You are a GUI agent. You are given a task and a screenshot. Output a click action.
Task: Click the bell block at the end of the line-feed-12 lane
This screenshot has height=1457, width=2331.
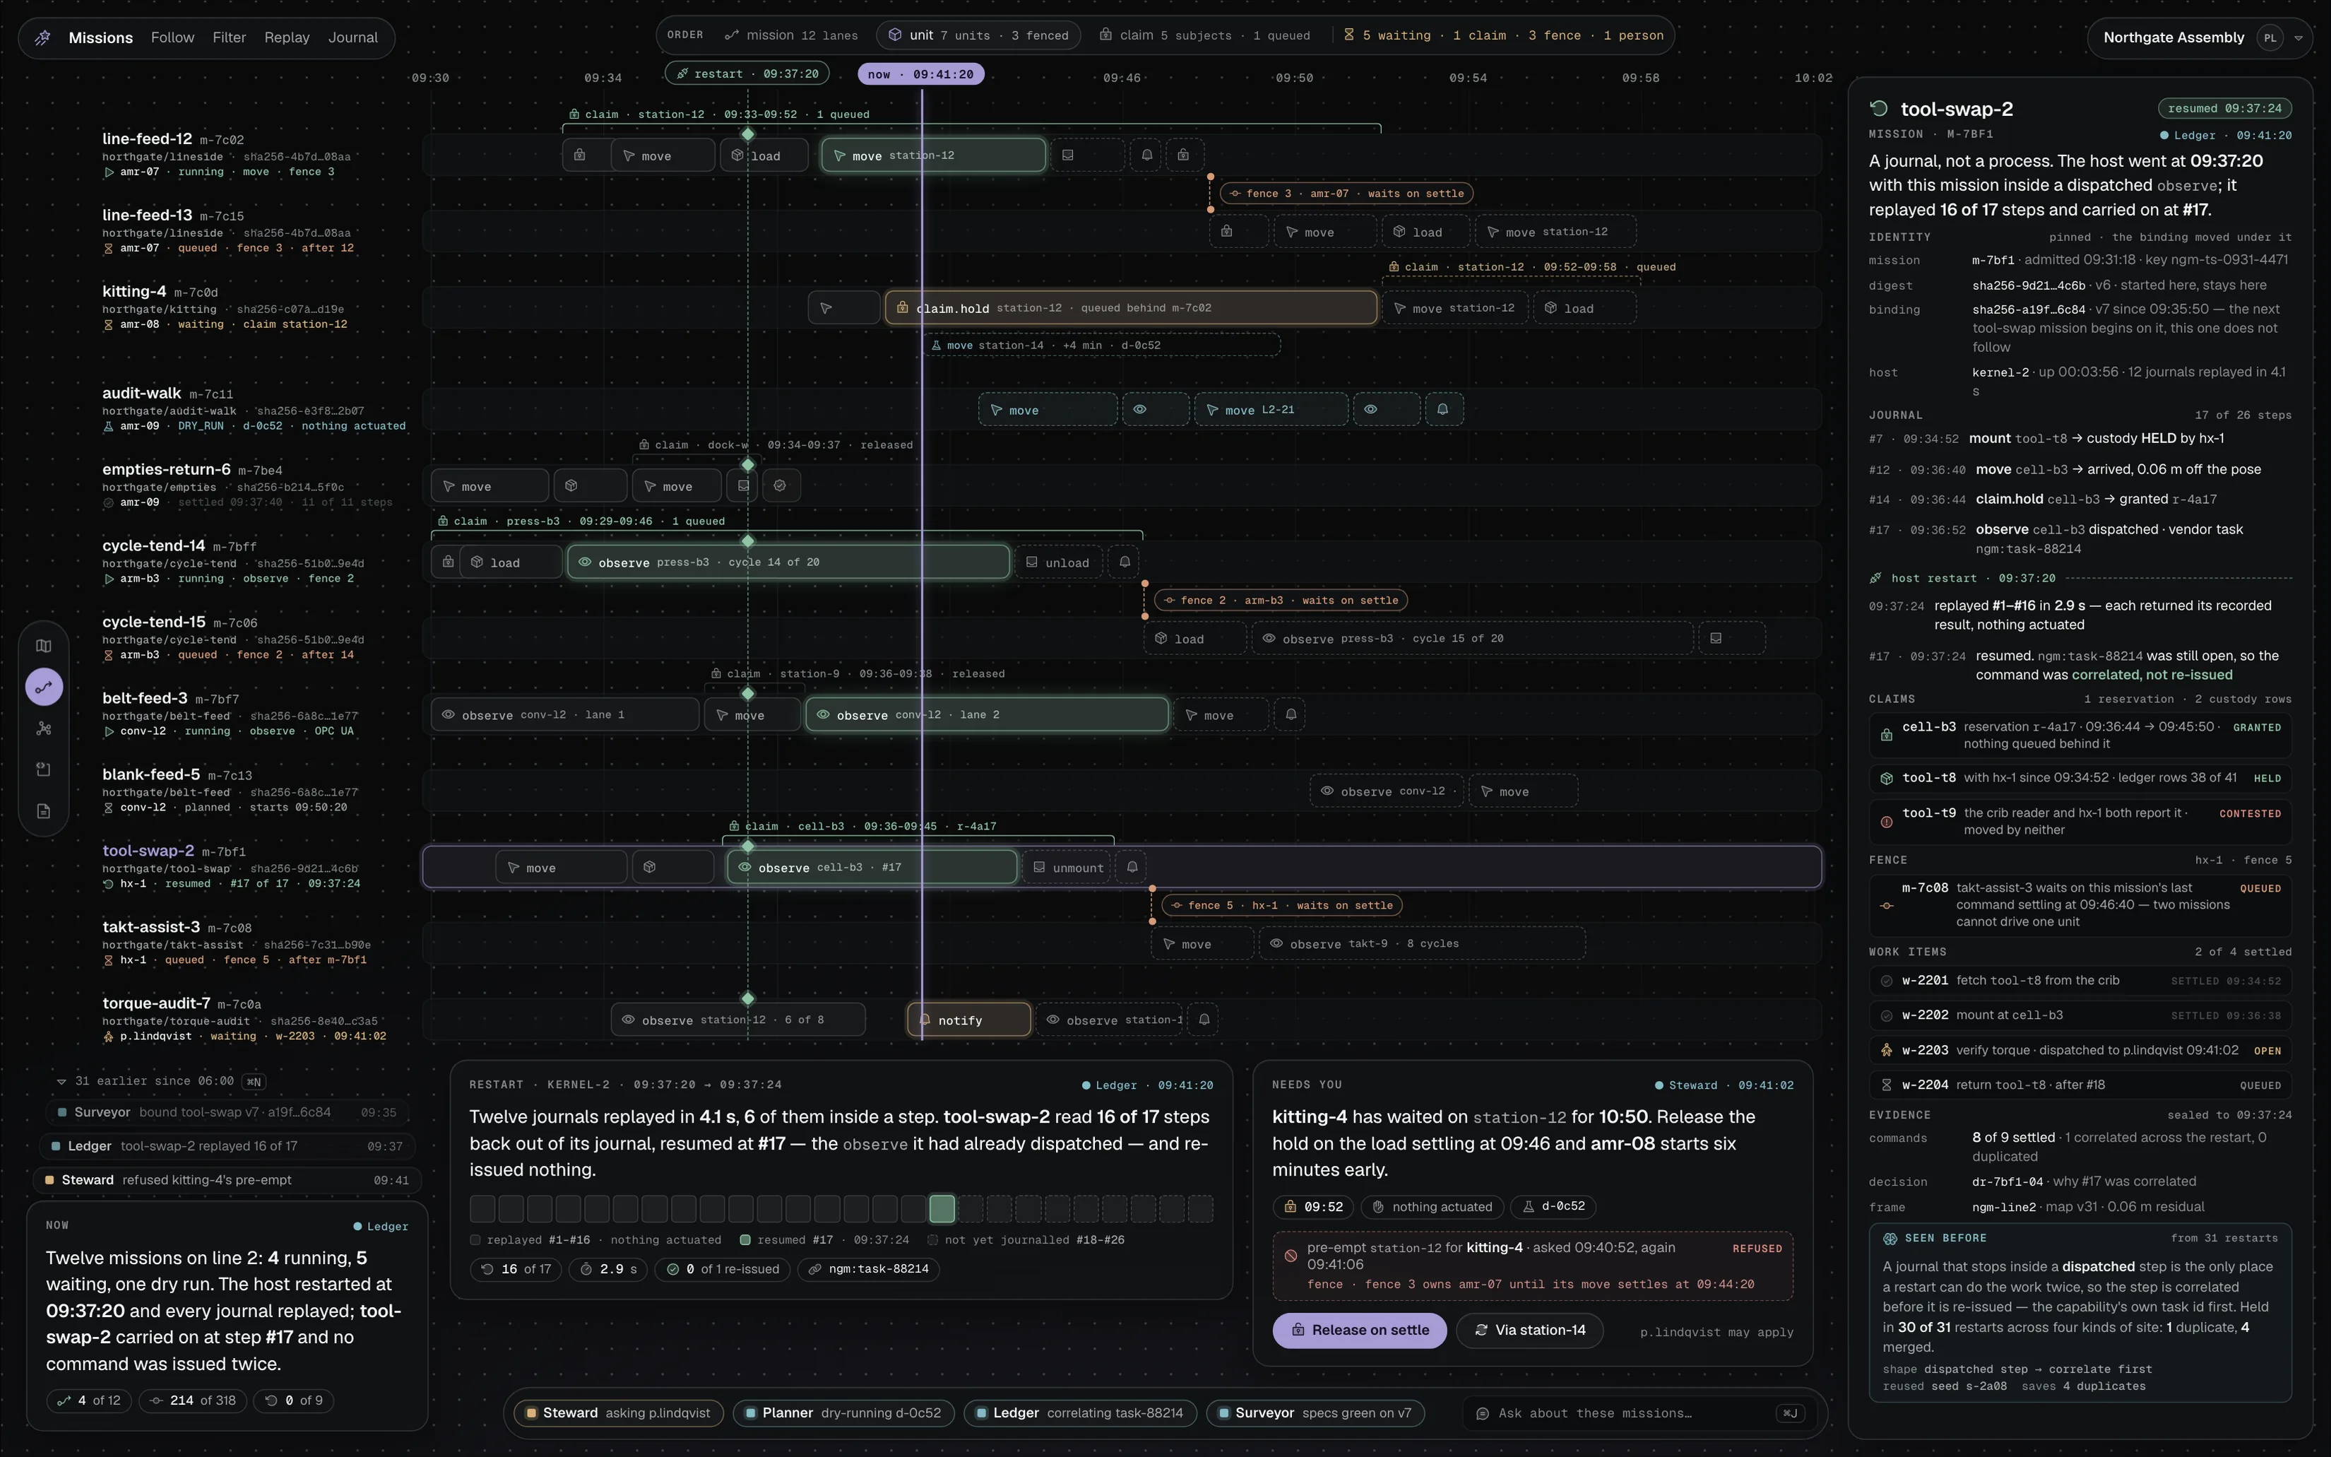[x=1145, y=155]
